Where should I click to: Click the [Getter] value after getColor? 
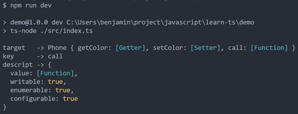[130, 48]
